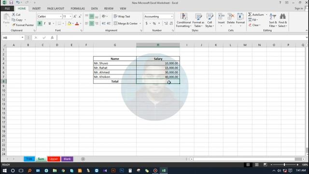Switch to the PAGE LAYOUT tab
309x174 pixels.
(56, 9)
